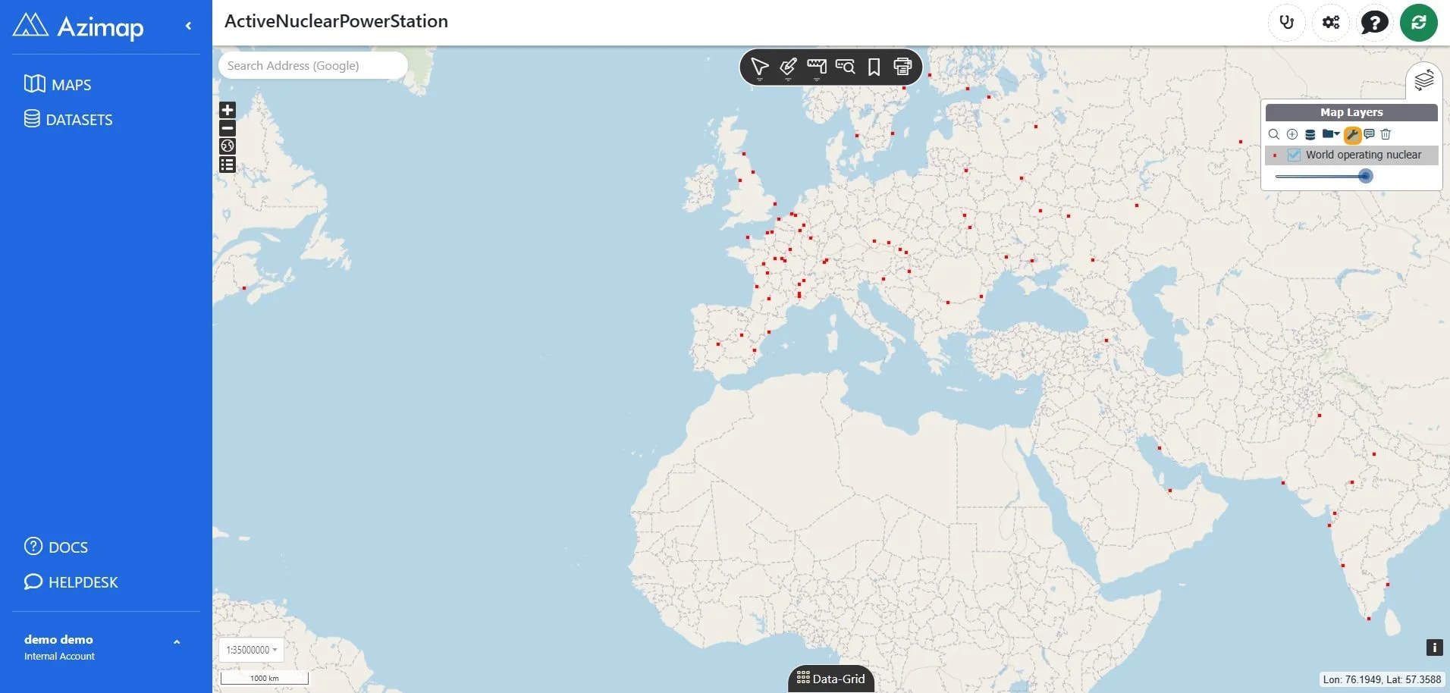Open the Data-Grid panel
The height and width of the screenshot is (693, 1450).
click(x=831, y=679)
